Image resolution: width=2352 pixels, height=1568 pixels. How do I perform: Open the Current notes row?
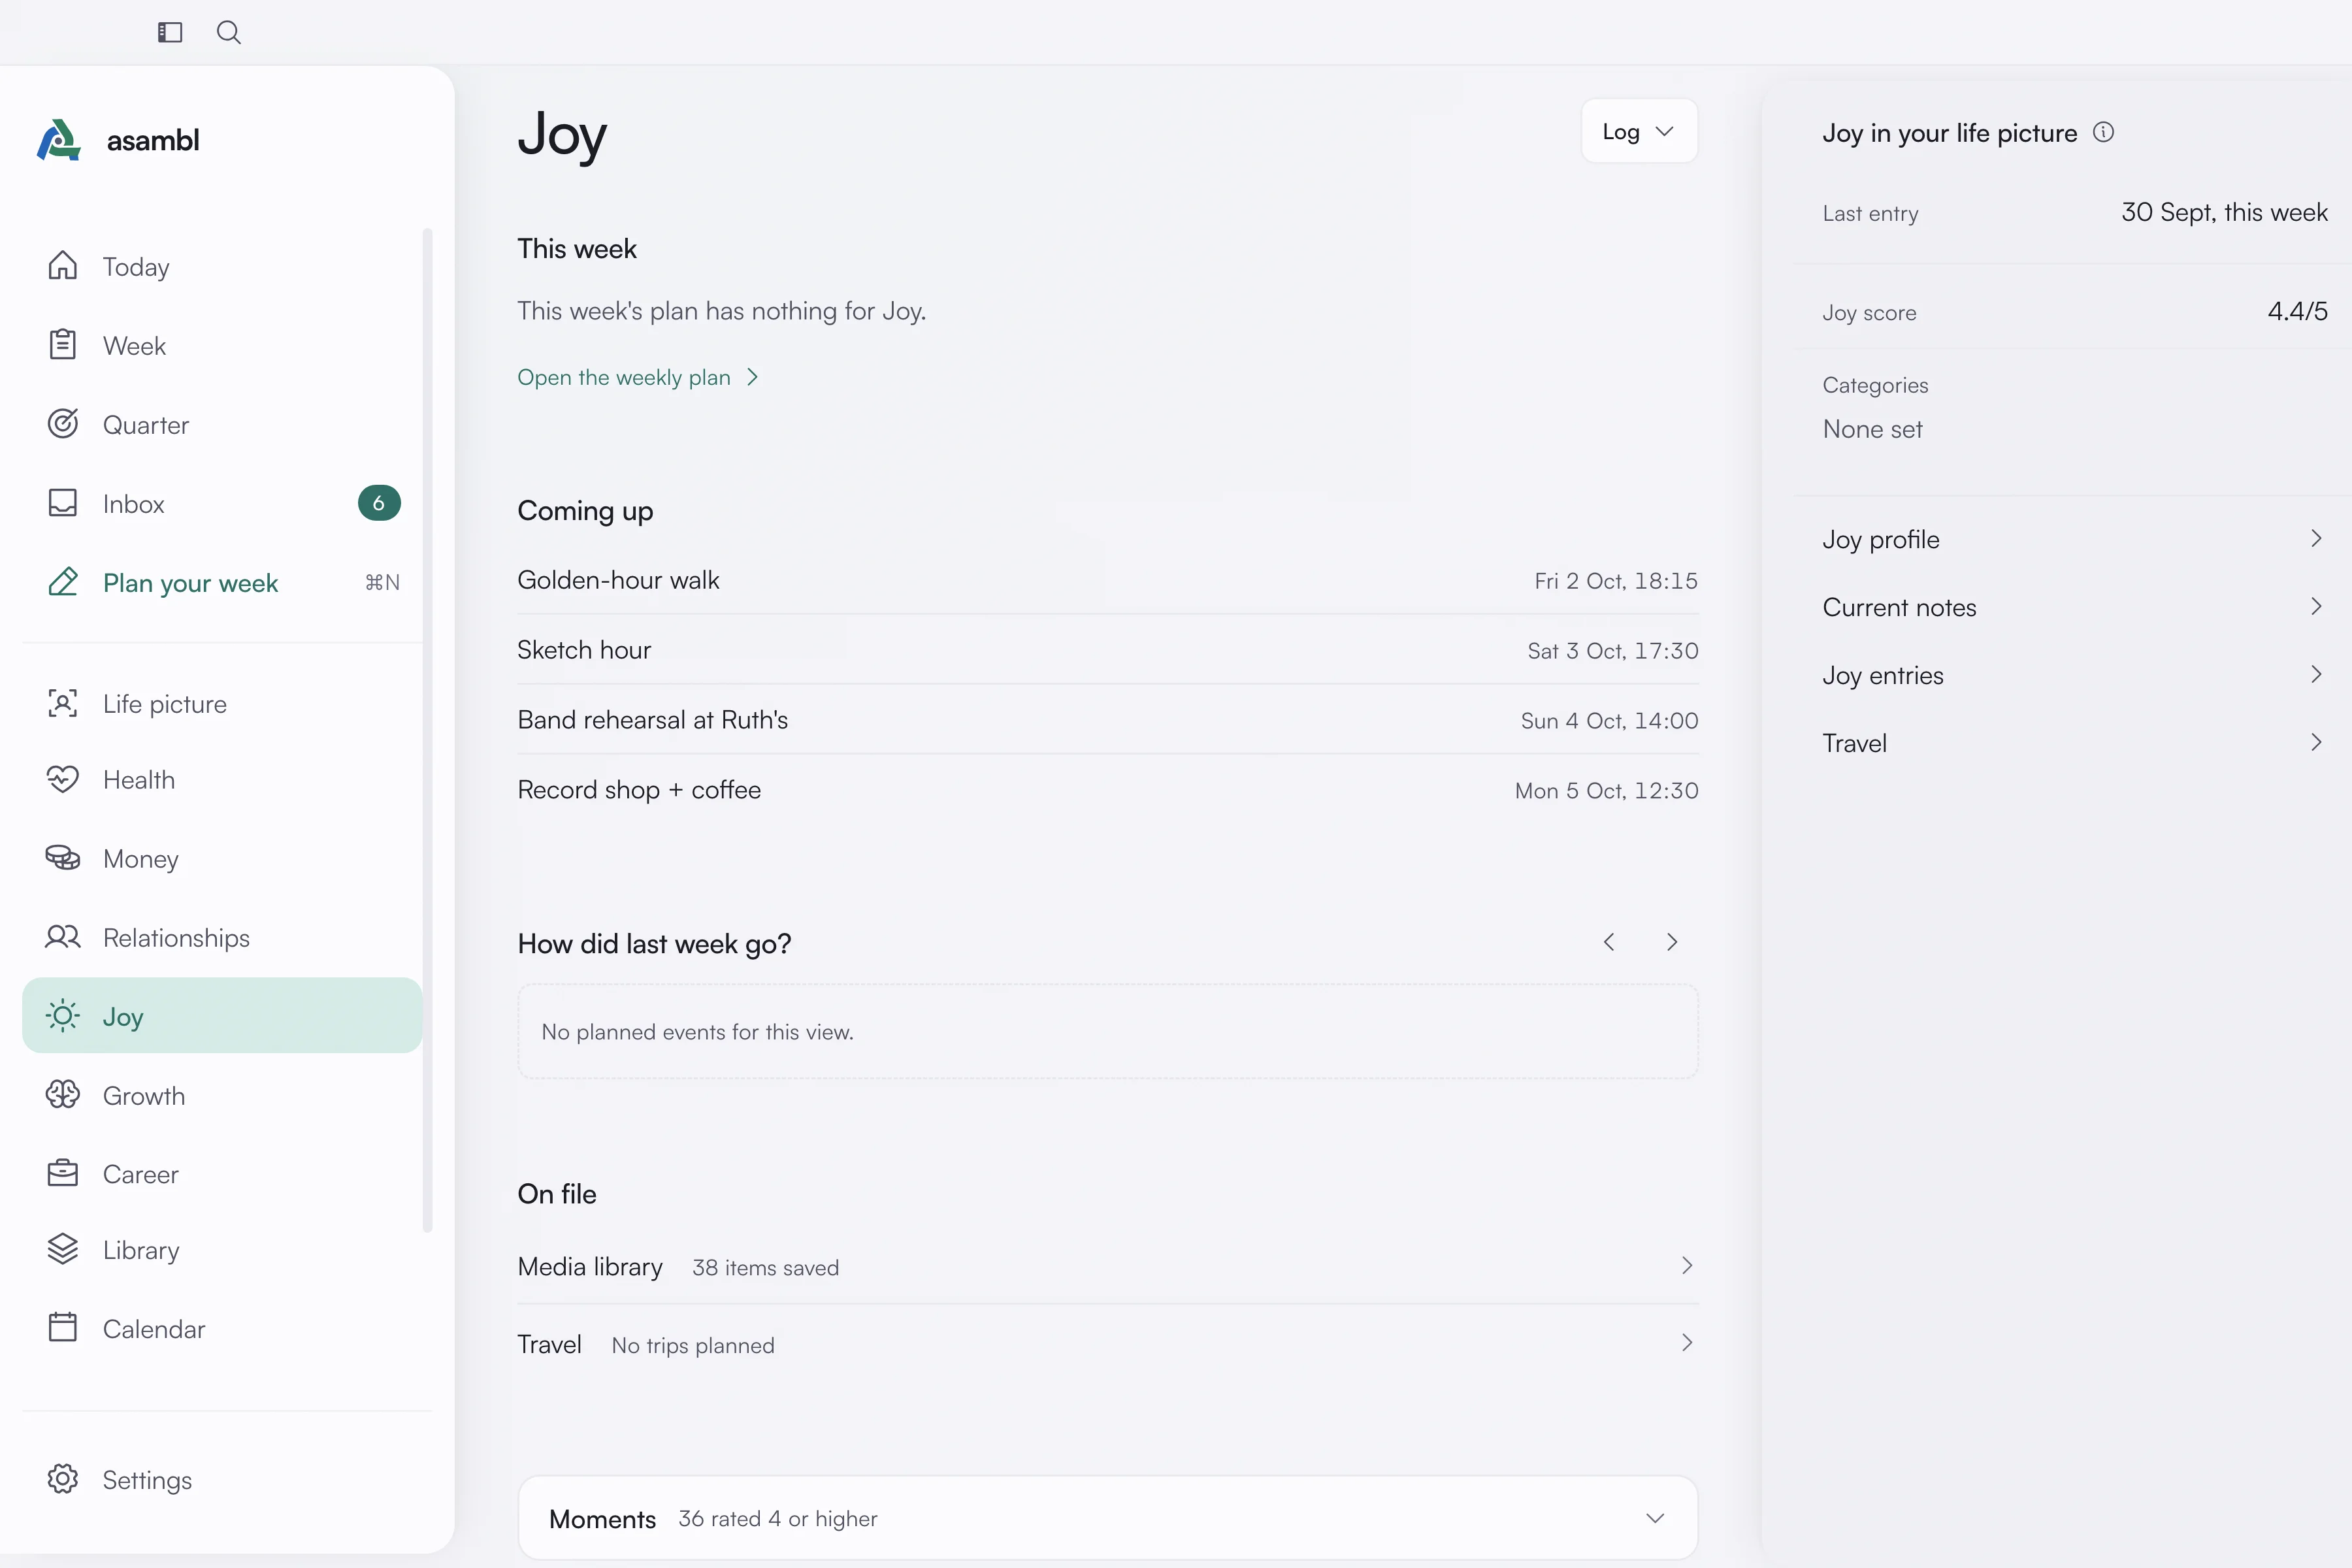[2072, 607]
